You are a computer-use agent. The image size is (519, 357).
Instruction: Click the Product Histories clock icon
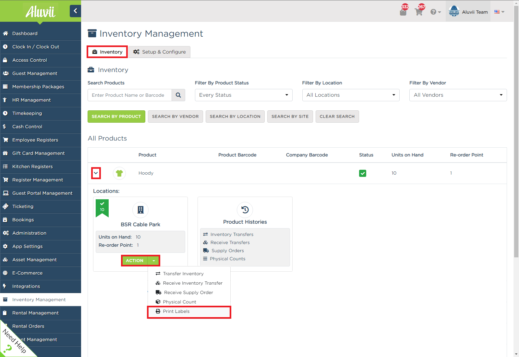click(x=245, y=210)
